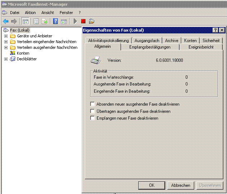
Task: Click the Export list toolbar icon
Action: (x=45, y=22)
